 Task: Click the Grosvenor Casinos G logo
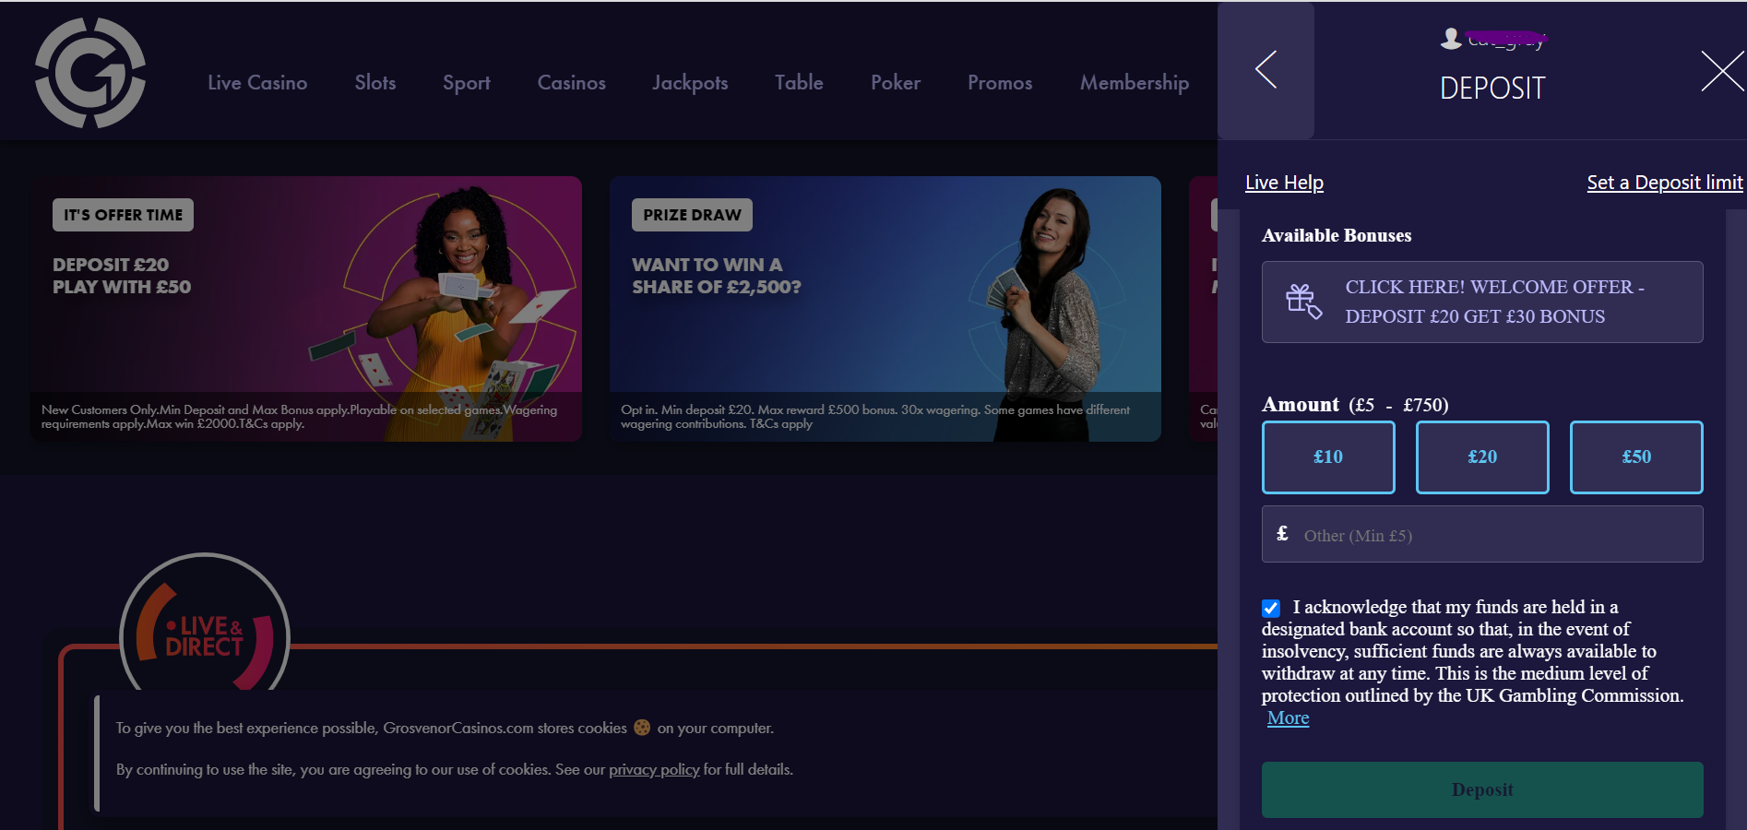pos(90,73)
